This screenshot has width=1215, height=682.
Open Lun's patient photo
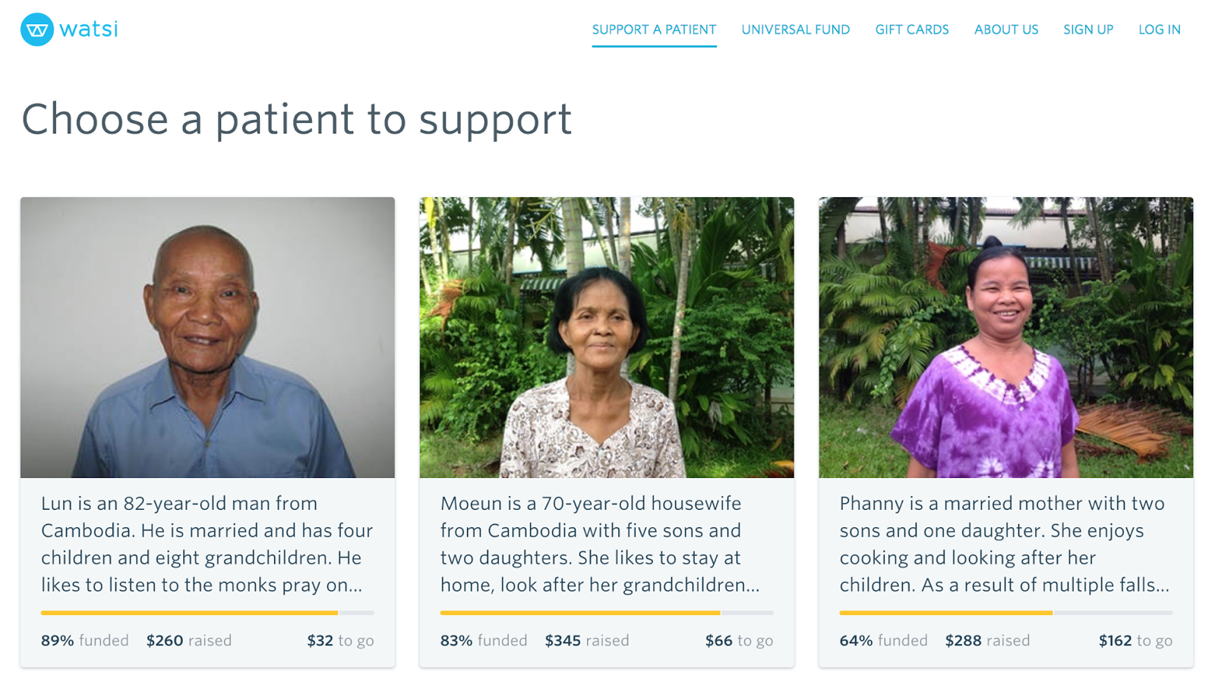(207, 338)
